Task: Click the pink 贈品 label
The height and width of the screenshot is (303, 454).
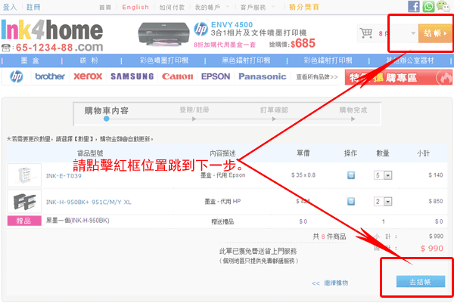Action: [24, 221]
